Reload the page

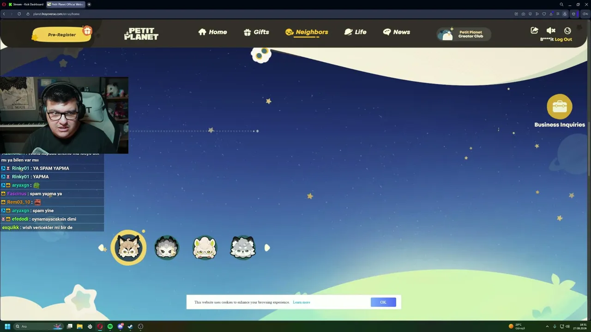point(19,14)
